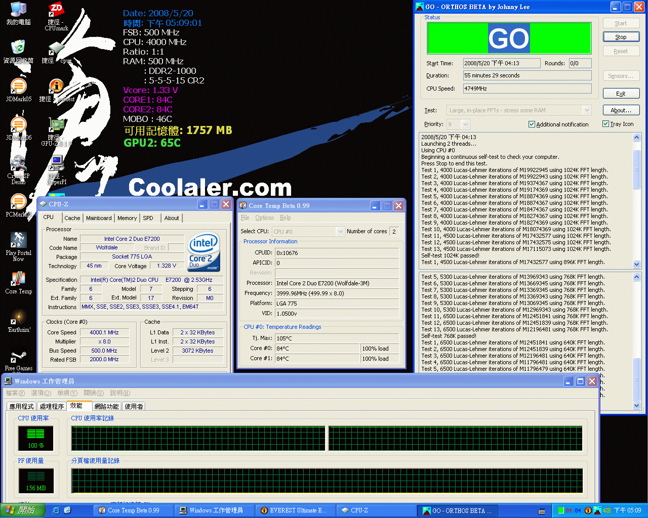Switch to 應用程式 tab in Task Manager

click(x=21, y=406)
